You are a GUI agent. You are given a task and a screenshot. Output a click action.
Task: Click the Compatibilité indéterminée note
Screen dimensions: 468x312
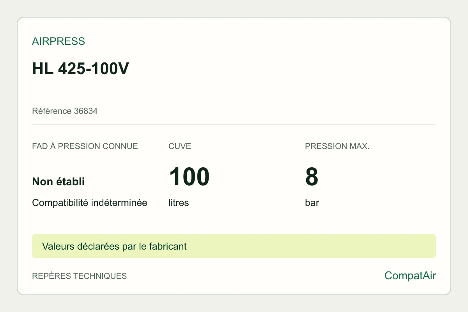pyautogui.click(x=90, y=203)
